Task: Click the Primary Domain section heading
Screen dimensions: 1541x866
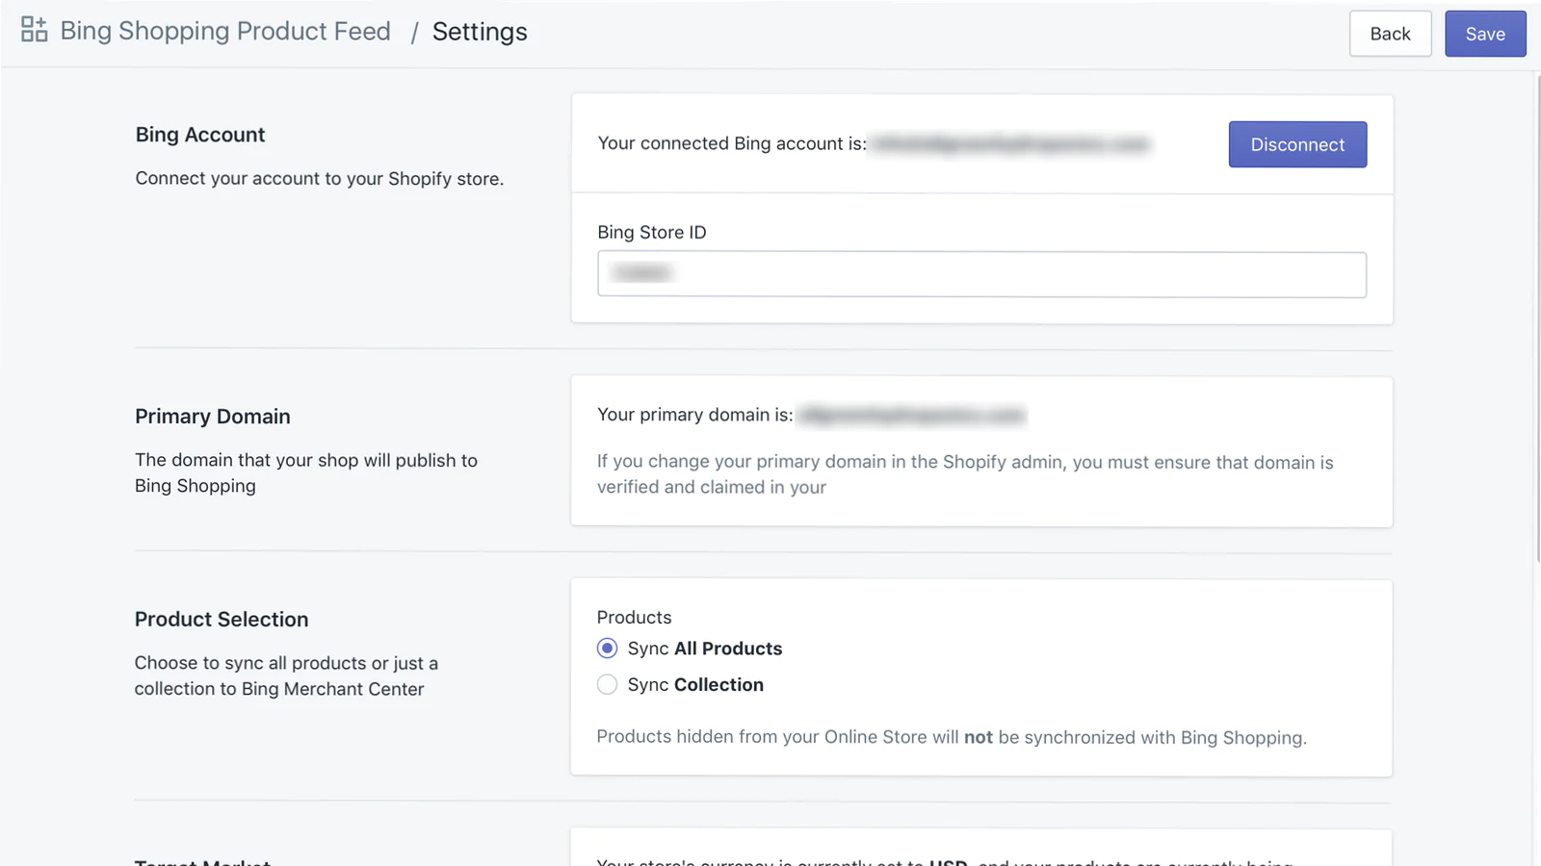Action: pos(212,417)
